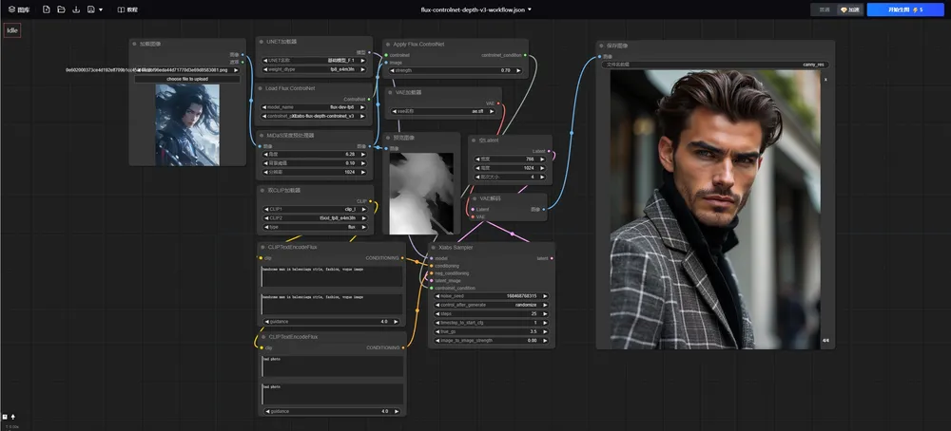Viewport: 951px width, 431px height.
Task: Collapse the UNET加载器 node via dot
Action: click(262, 42)
